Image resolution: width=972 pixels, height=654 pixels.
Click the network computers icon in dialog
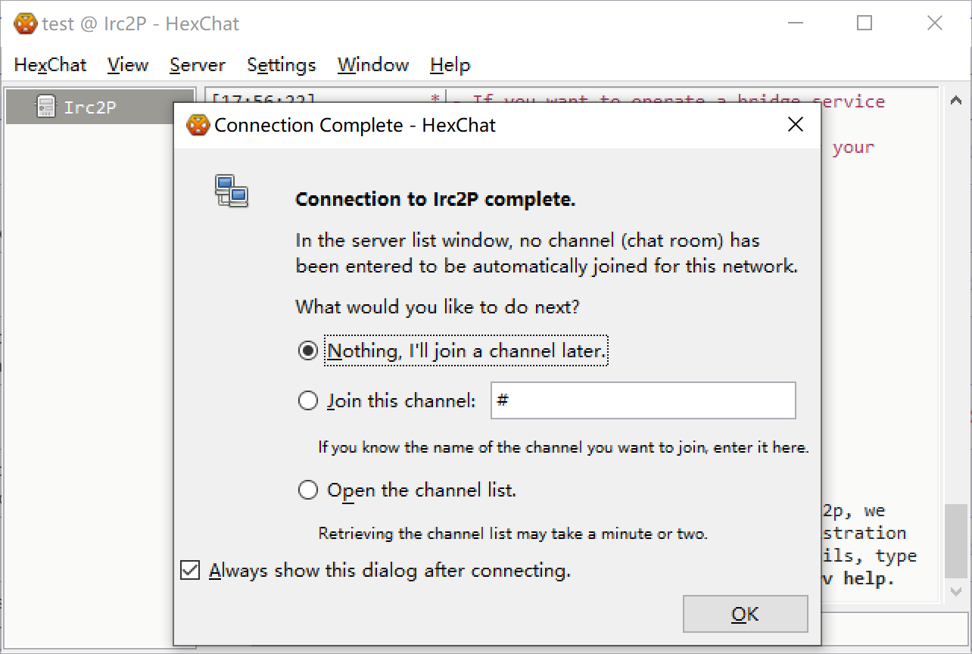tap(231, 191)
